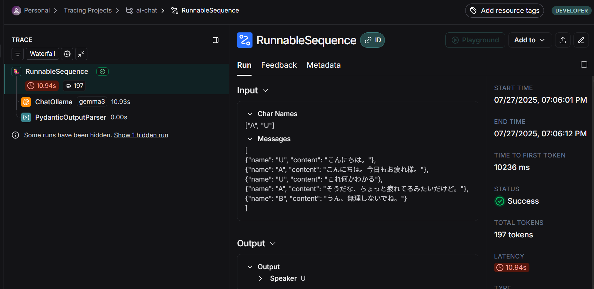Screen dimensions: 594x289
Task: Click the RunnableSequence parrot icon in trace tree
Action: tap(16, 72)
